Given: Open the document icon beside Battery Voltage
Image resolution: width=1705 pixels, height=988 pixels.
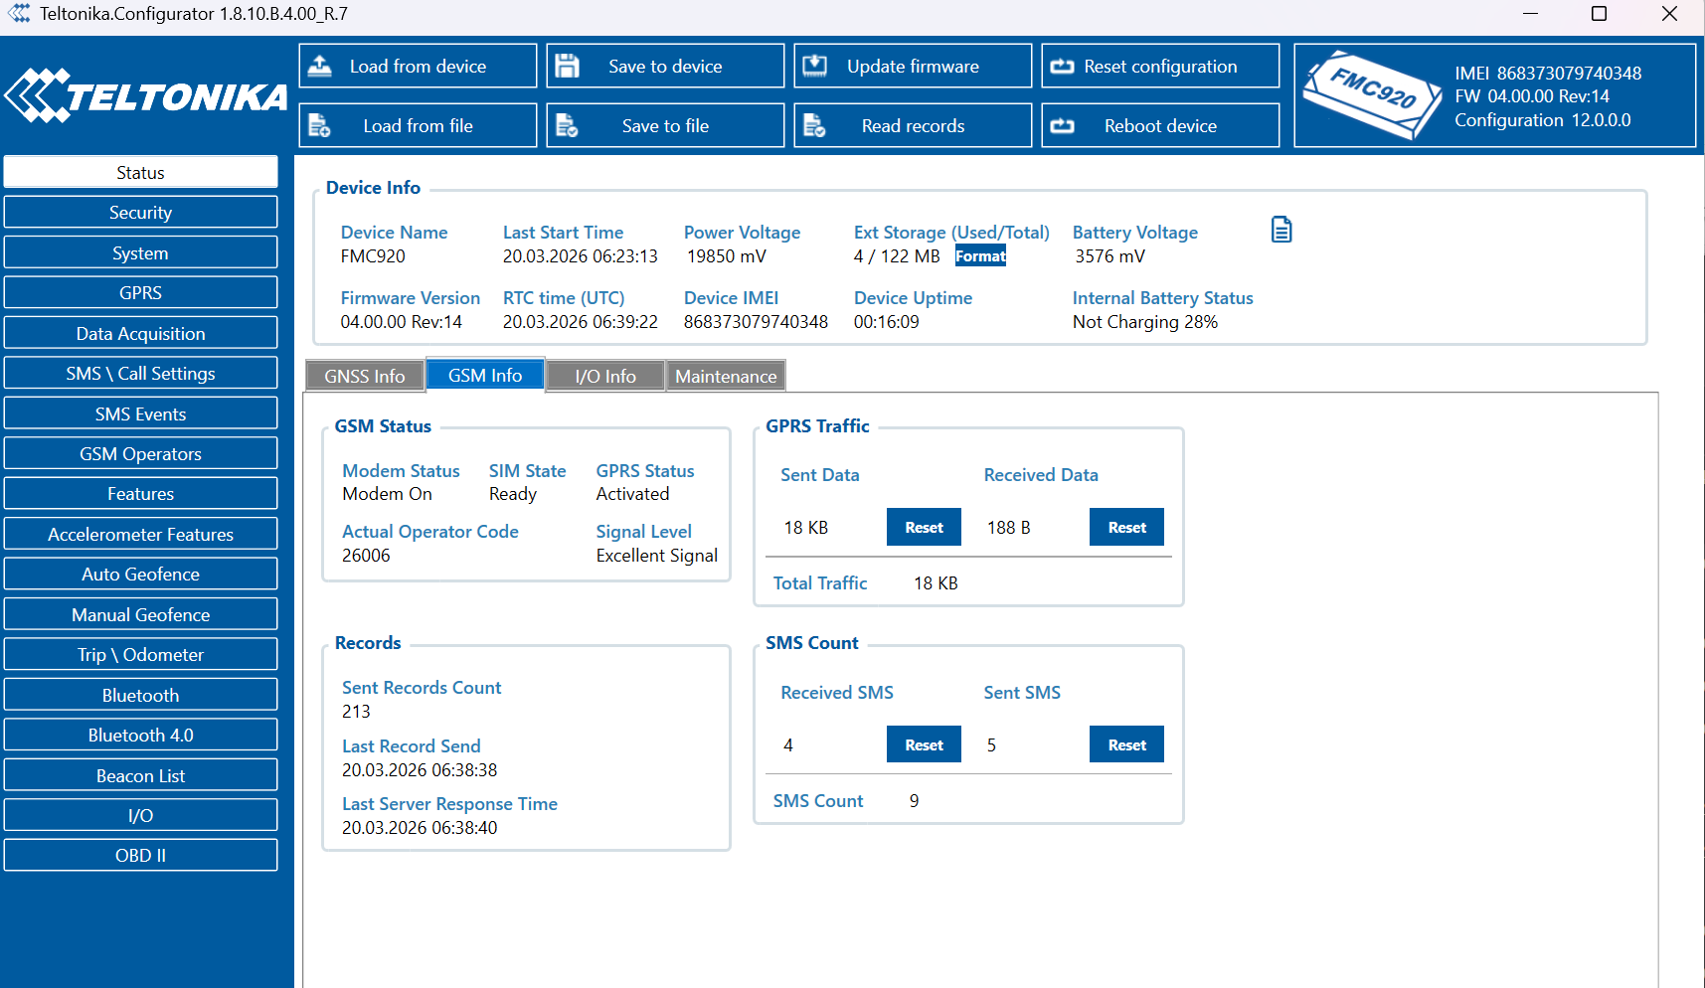Looking at the screenshot, I should 1281,230.
